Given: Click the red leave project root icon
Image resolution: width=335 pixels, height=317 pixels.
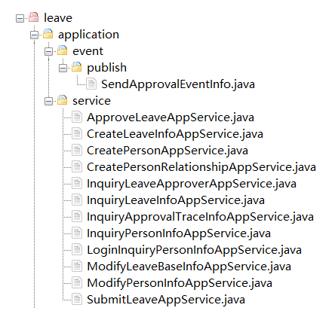Looking at the screenshot, I should coord(33,17).
